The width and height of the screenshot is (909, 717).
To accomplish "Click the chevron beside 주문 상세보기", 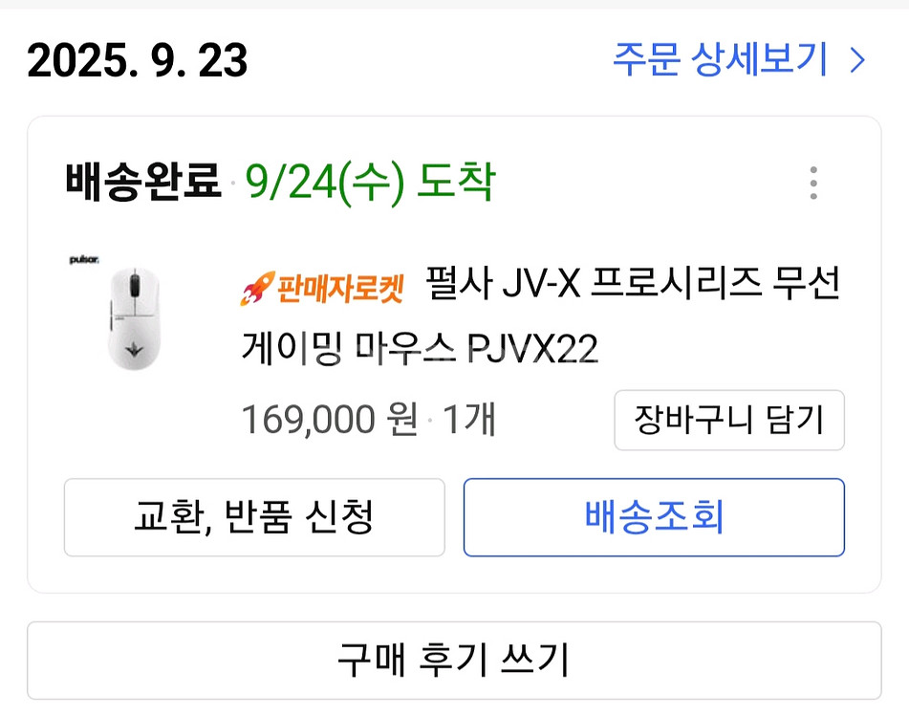I will (857, 62).
